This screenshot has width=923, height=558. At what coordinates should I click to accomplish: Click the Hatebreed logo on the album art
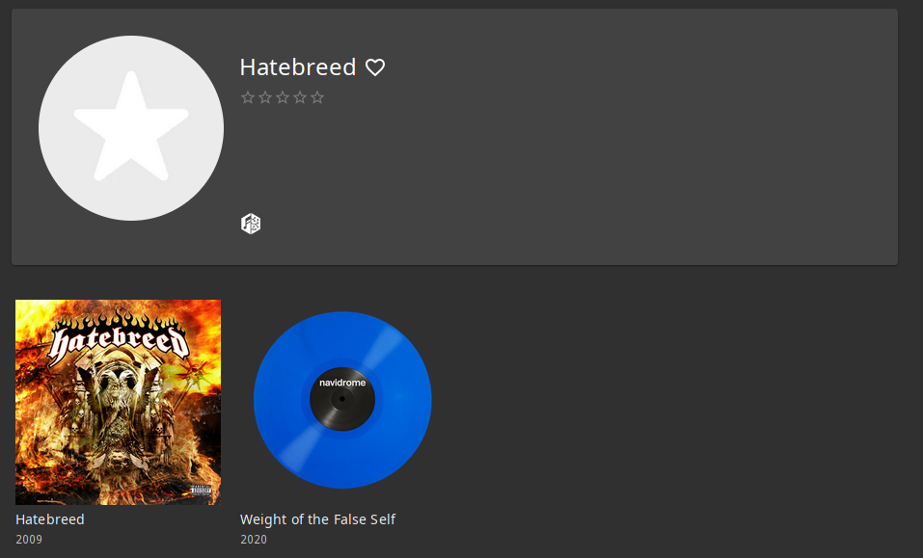coord(120,339)
